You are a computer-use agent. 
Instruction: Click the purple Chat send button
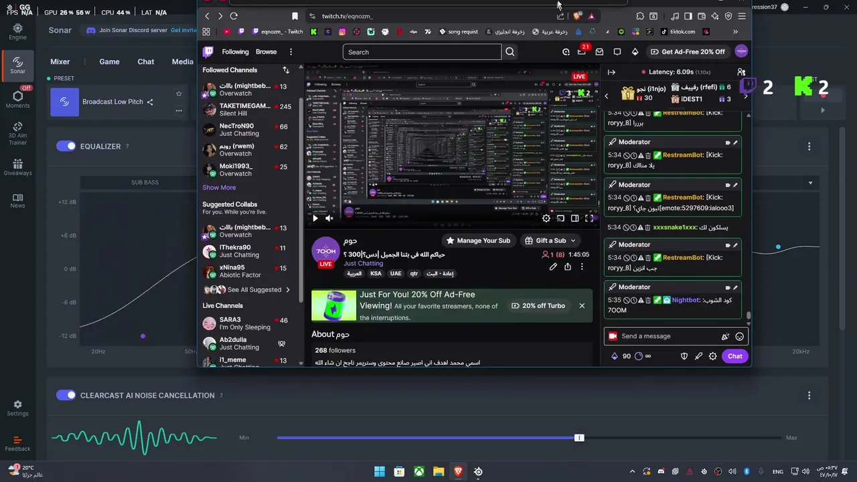[734, 356]
